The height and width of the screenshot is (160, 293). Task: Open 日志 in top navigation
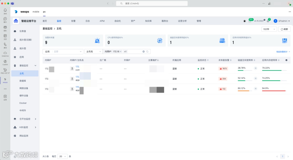click(88, 21)
